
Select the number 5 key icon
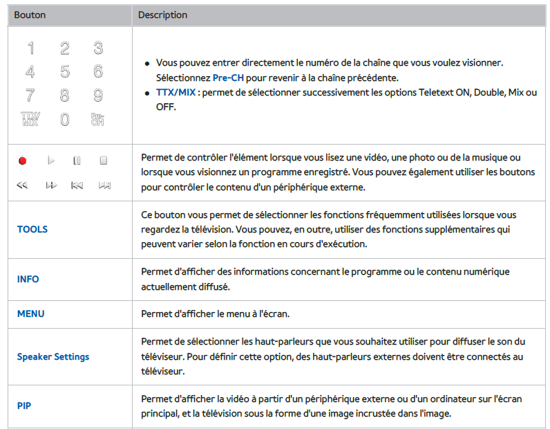[x=64, y=72]
